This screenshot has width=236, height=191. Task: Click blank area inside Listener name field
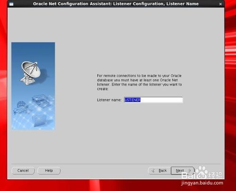pyautogui.click(x=161, y=100)
